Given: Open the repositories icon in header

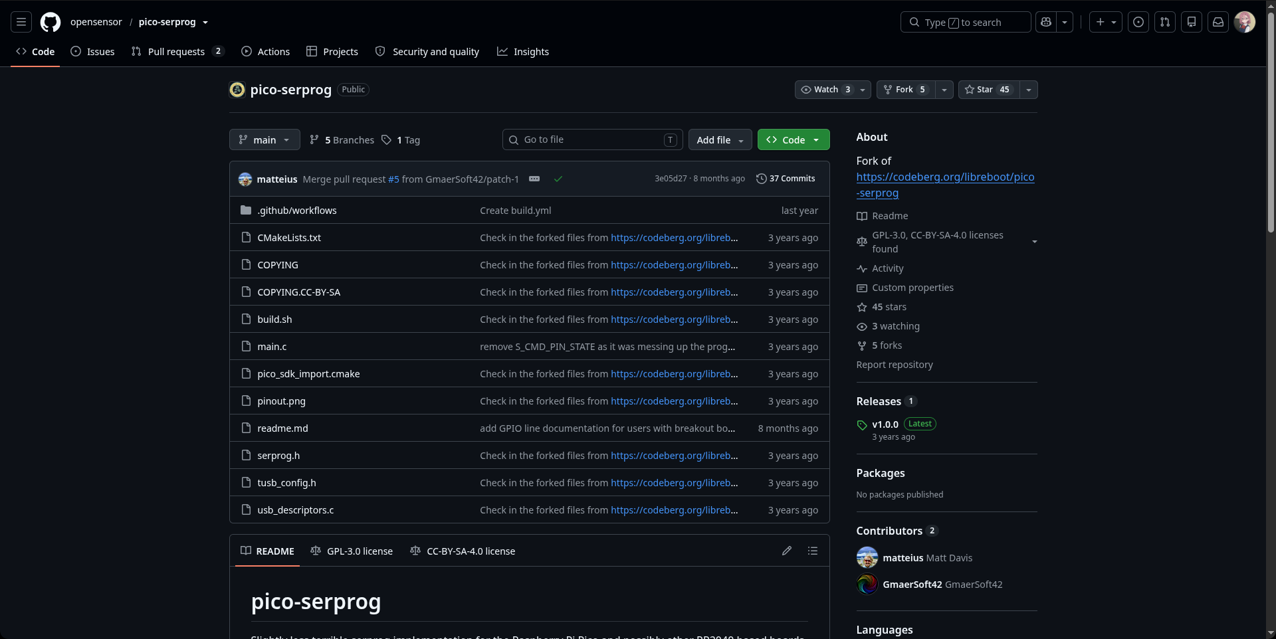Looking at the screenshot, I should click(1192, 22).
